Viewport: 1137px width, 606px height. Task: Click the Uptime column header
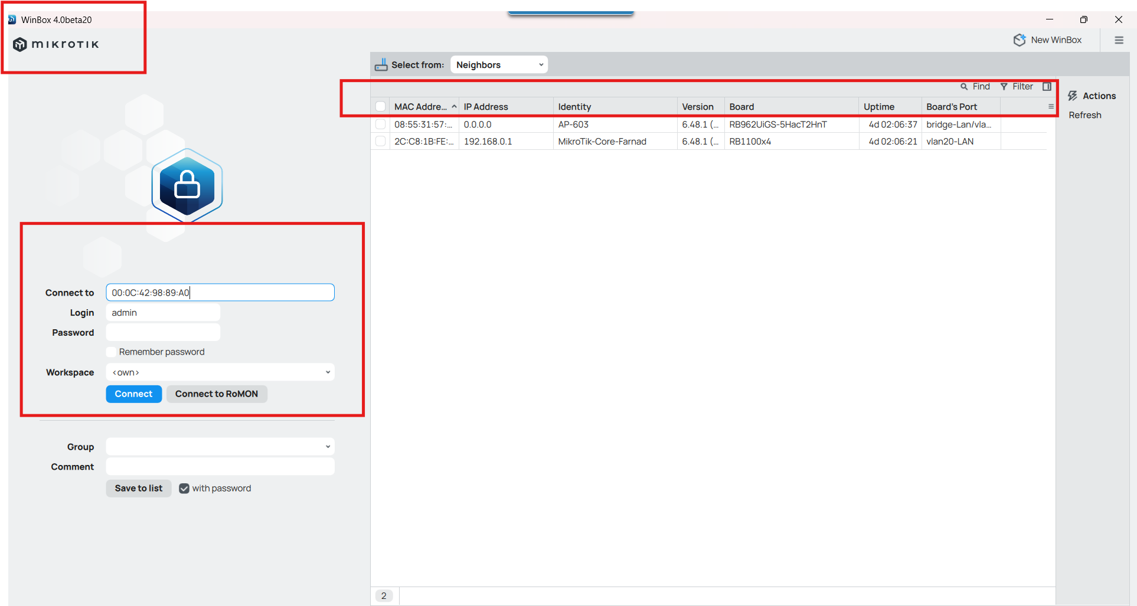coord(890,107)
